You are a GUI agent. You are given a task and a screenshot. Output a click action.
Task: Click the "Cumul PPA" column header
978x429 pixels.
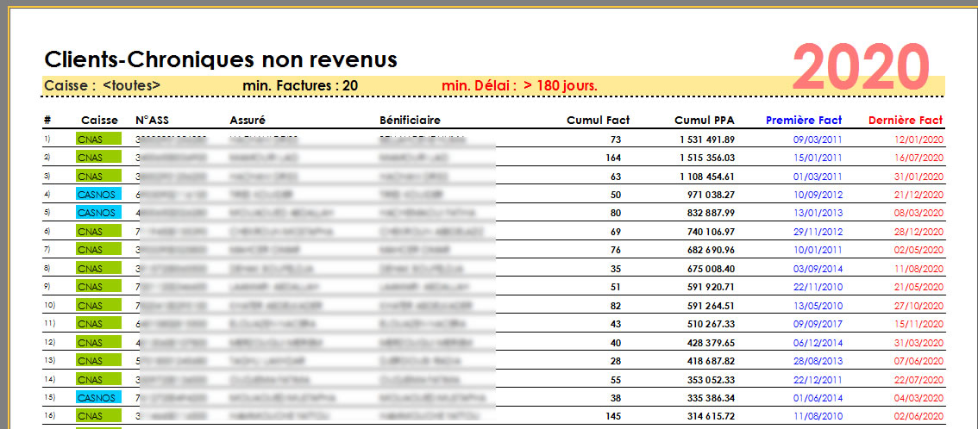(705, 121)
